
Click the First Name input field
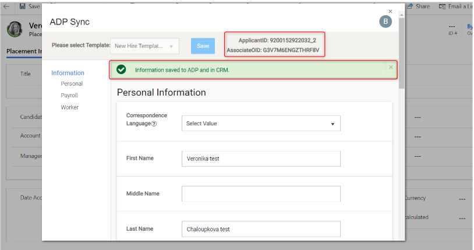(x=261, y=159)
